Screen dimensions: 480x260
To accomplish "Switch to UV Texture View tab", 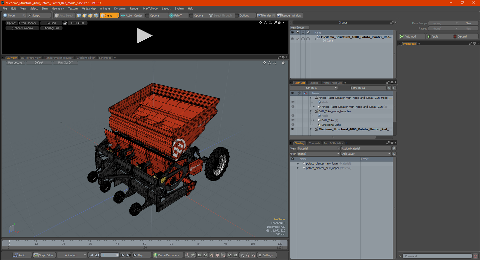I will (30, 58).
